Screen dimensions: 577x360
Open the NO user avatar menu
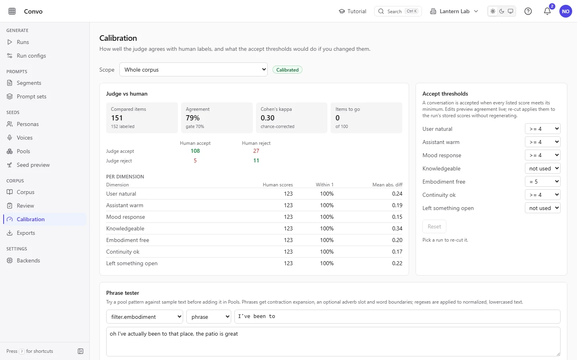[566, 11]
